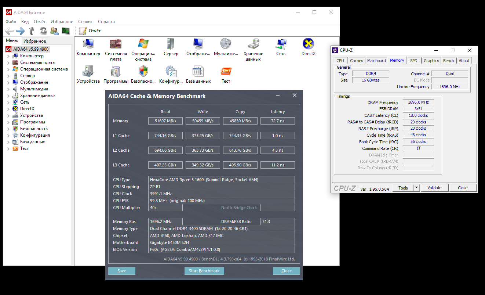This screenshot has width=485, height=295.
Task: Switch to the SPD tab in CPU-Z
Action: tap(414, 61)
